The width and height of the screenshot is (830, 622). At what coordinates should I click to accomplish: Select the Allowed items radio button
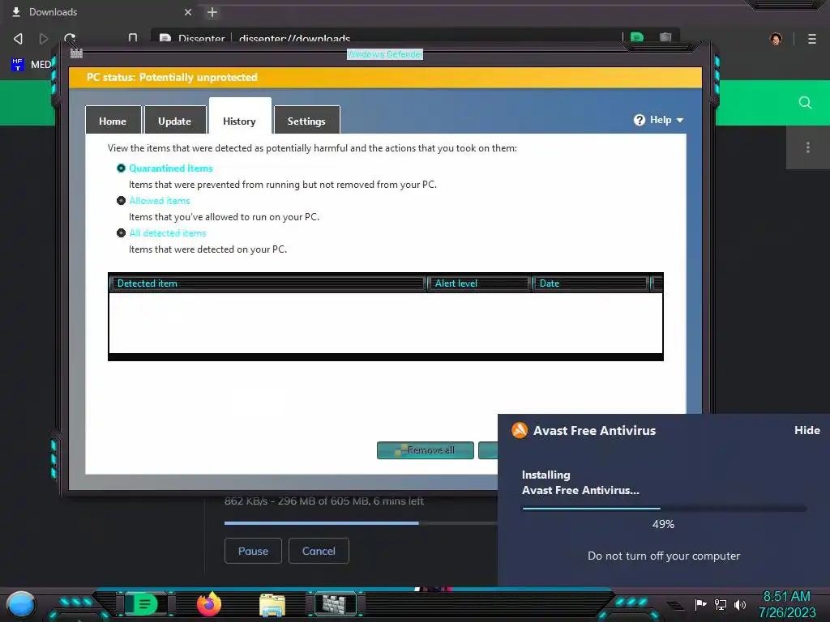click(x=122, y=201)
